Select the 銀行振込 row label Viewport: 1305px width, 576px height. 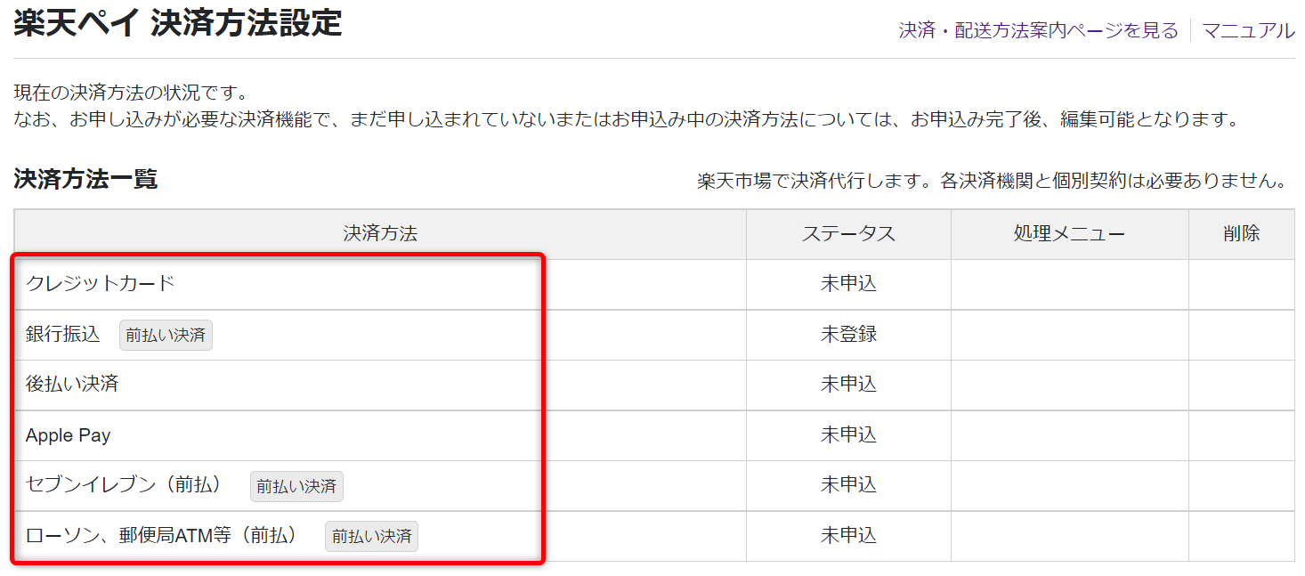click(63, 335)
